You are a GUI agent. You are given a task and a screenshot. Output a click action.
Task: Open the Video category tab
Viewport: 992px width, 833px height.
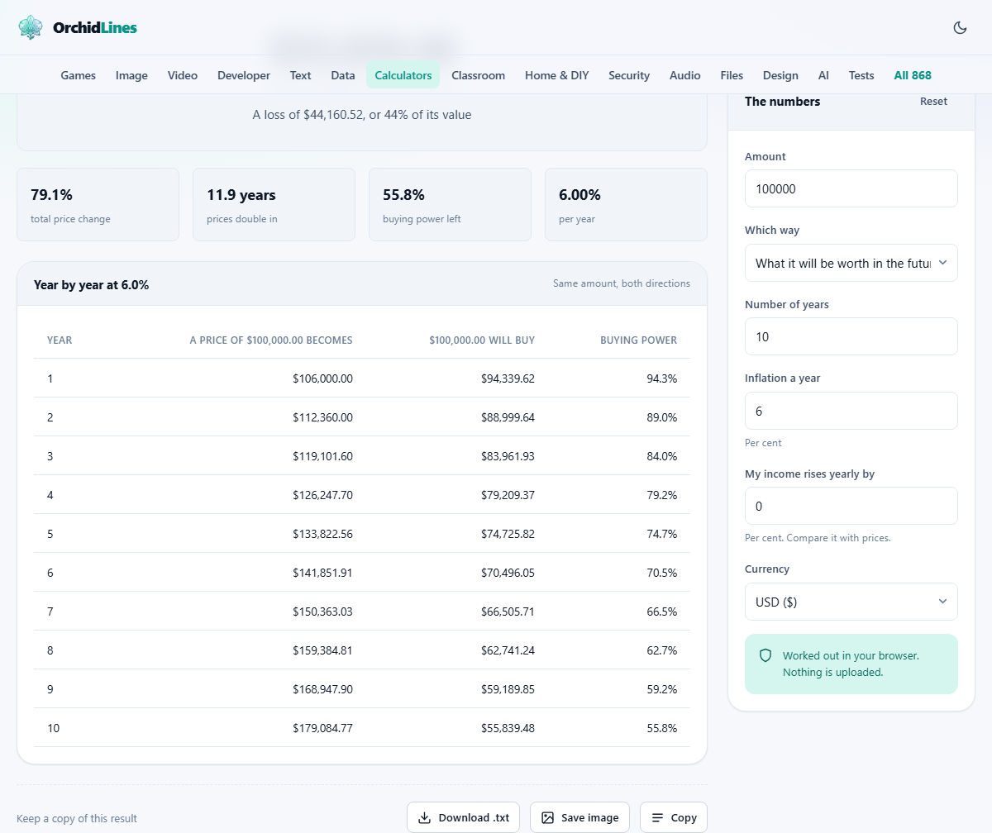pyautogui.click(x=183, y=75)
